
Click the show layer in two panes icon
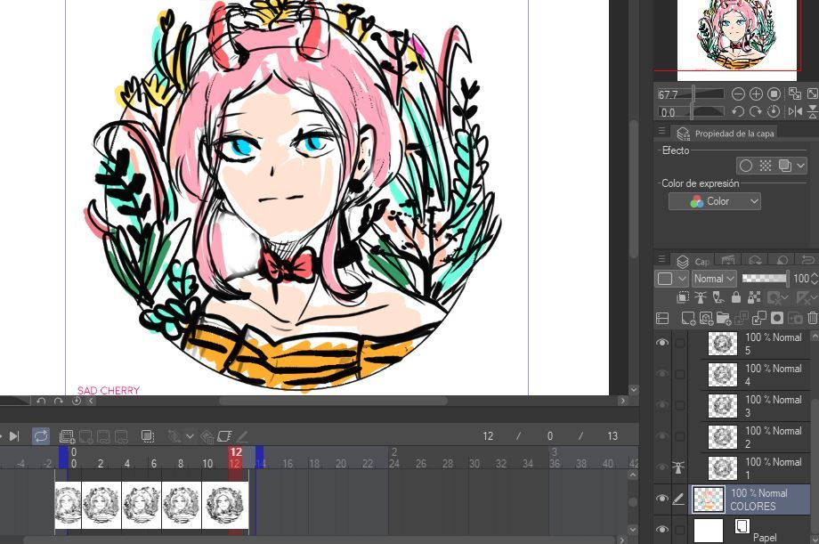(662, 318)
